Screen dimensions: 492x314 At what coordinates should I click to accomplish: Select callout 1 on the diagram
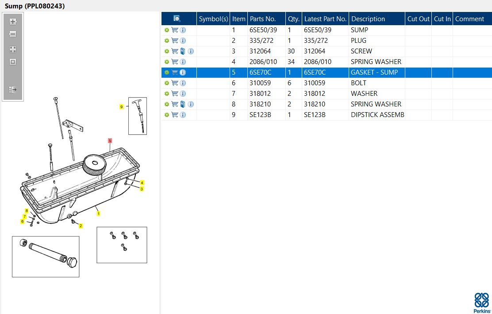coord(99,213)
